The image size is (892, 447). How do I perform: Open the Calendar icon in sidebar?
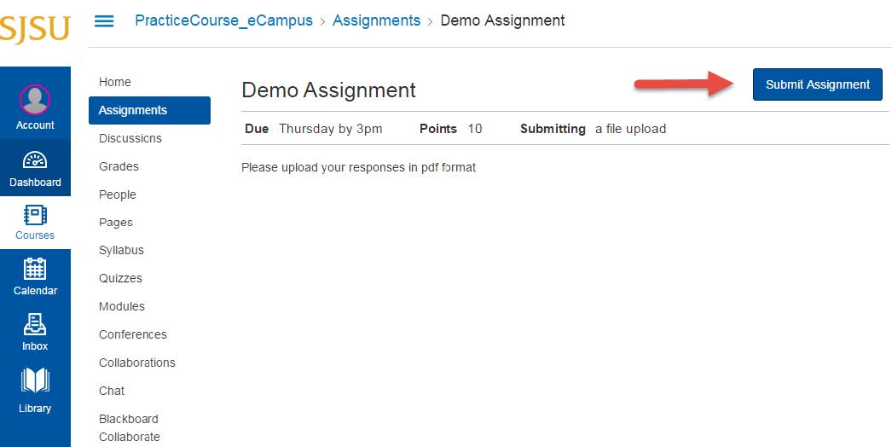click(x=35, y=269)
